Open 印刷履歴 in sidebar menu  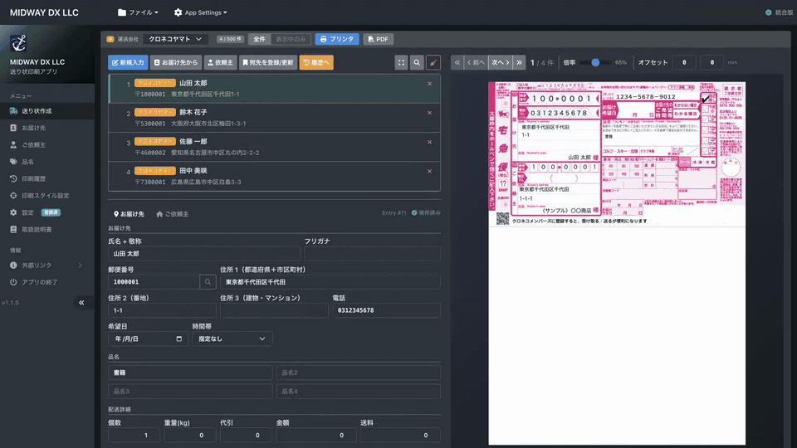click(47, 179)
